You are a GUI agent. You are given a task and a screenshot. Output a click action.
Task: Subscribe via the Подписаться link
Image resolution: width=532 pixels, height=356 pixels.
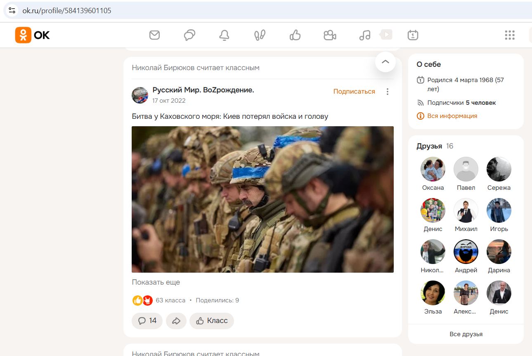[354, 92]
